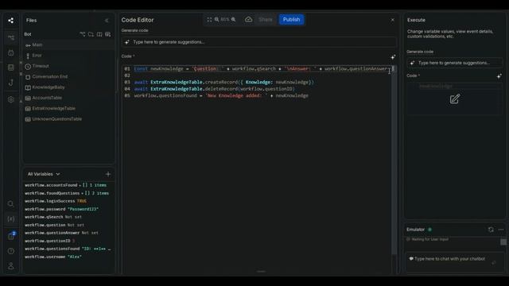The height and width of the screenshot is (286, 509).
Task: Click the cloud save status icon
Action: pyautogui.click(x=248, y=19)
